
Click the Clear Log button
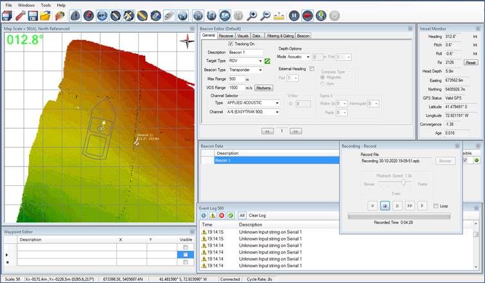coord(258,215)
